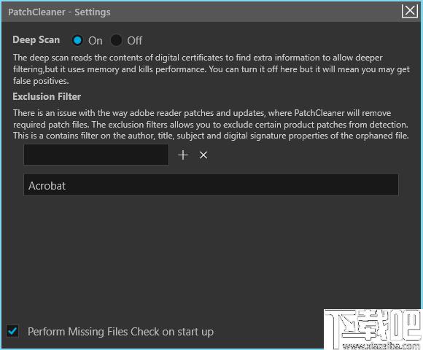This screenshot has width=423, height=350.
Task: Click empty title bar space beside the close button
Action: click(x=256, y=12)
